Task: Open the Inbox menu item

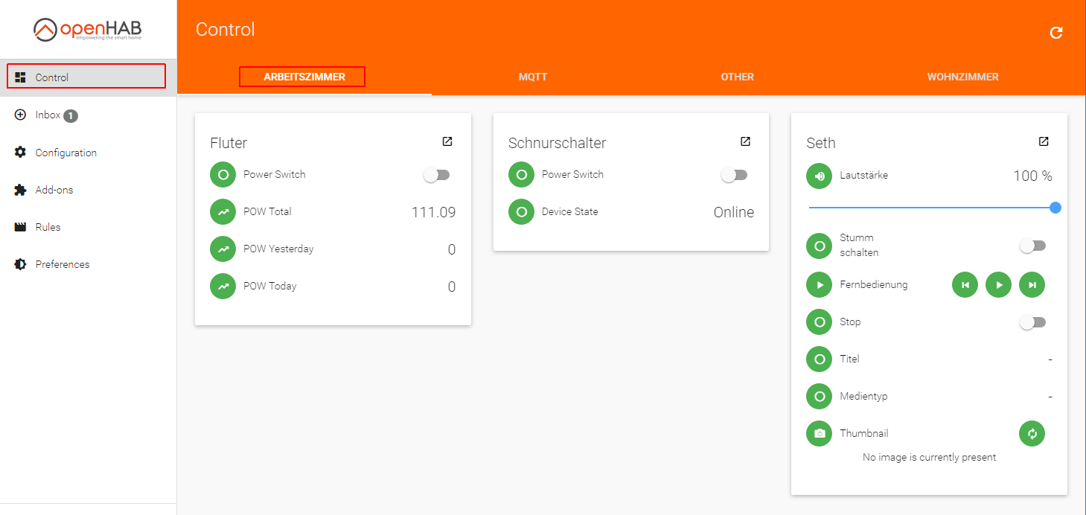Action: pyautogui.click(x=88, y=115)
